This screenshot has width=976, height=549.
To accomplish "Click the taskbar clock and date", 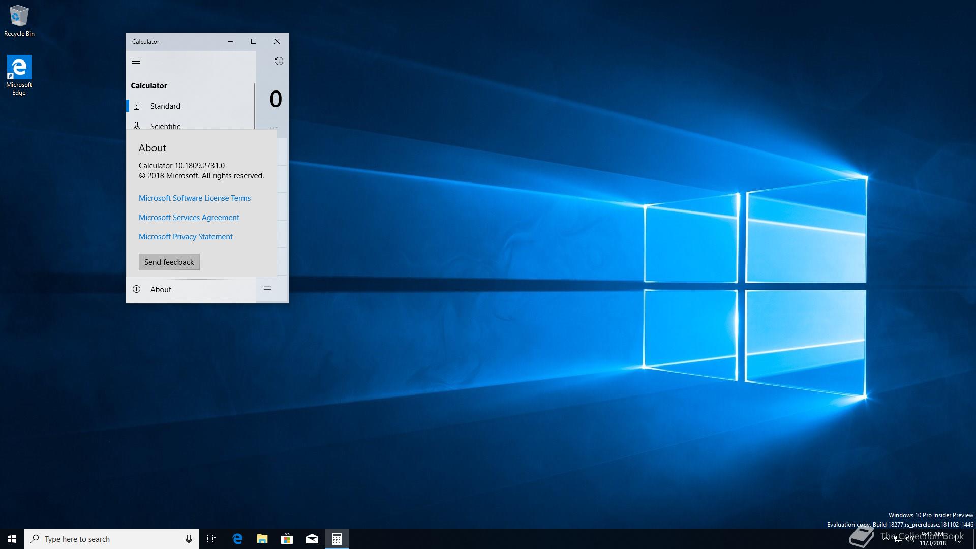I will pyautogui.click(x=933, y=539).
